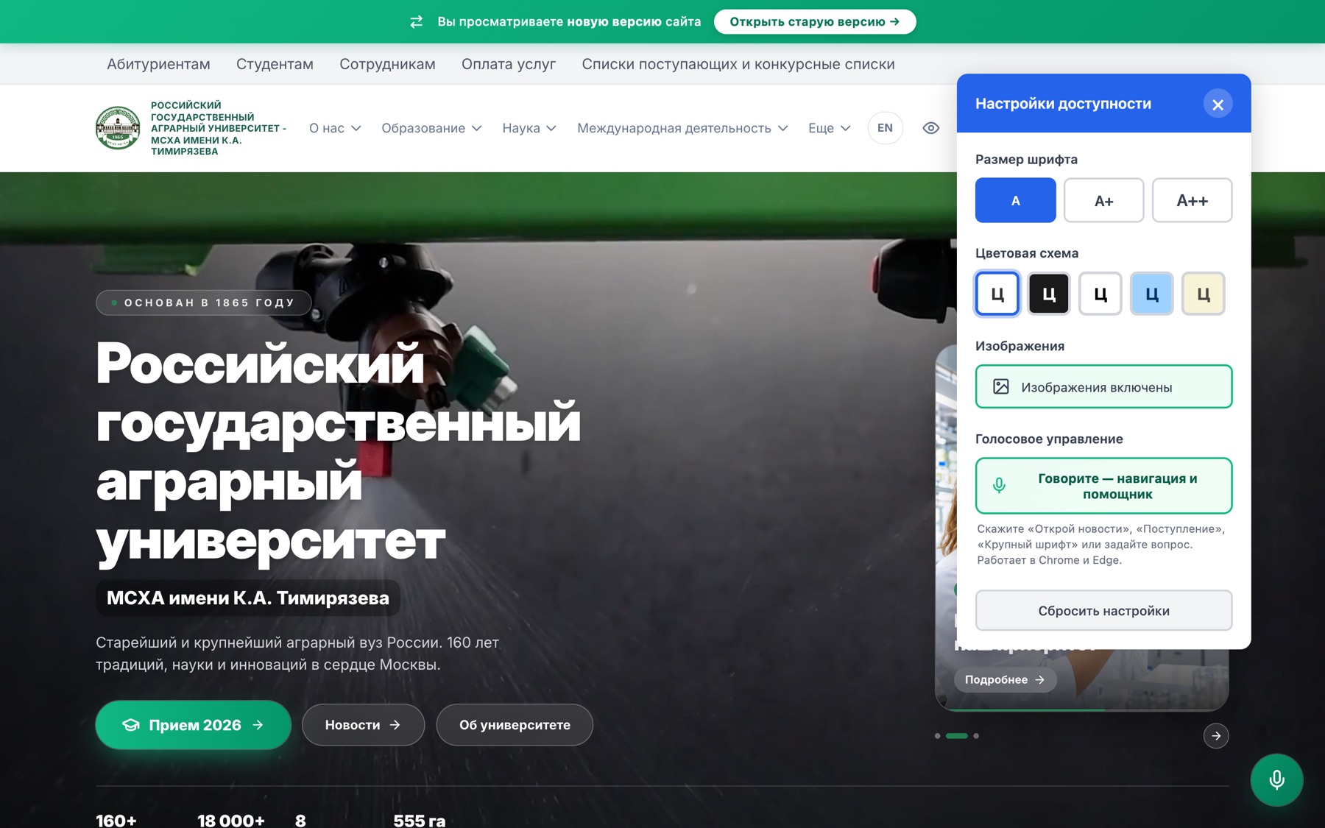This screenshot has height=828, width=1325.
Task: Open Новости from hero section
Action: [363, 725]
